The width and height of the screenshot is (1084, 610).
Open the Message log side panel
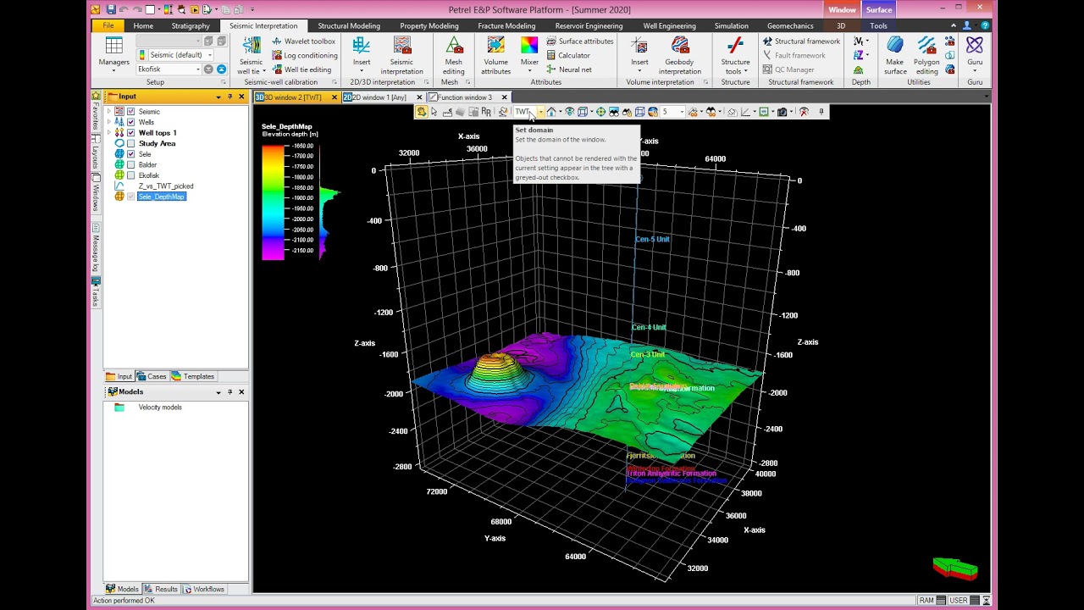tap(96, 248)
